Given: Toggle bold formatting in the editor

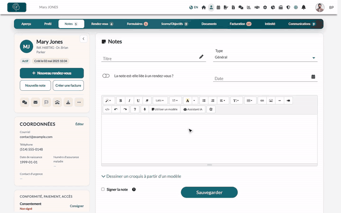Looking at the screenshot, I should (x=121, y=101).
